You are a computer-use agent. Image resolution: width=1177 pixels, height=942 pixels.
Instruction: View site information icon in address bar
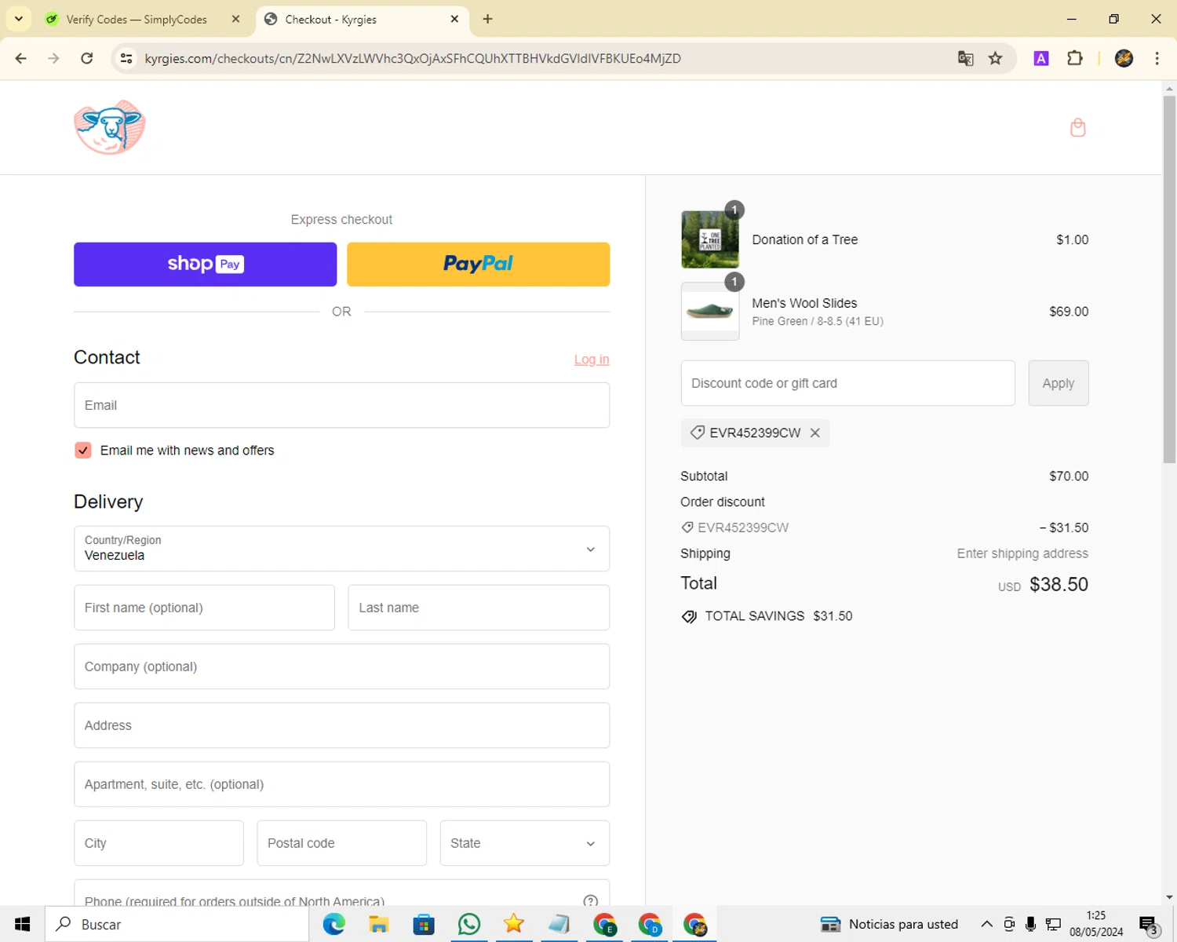pyautogui.click(x=126, y=58)
